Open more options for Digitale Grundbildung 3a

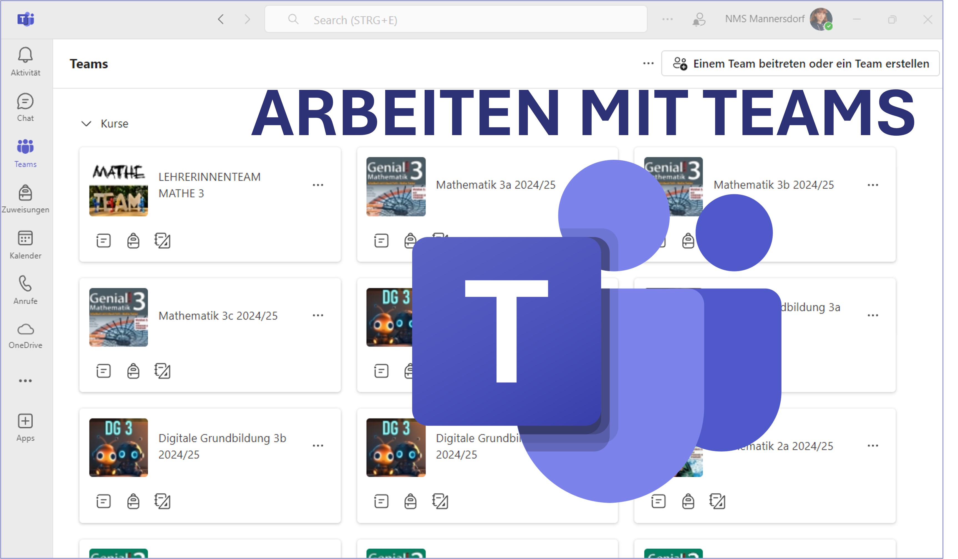pyautogui.click(x=873, y=315)
